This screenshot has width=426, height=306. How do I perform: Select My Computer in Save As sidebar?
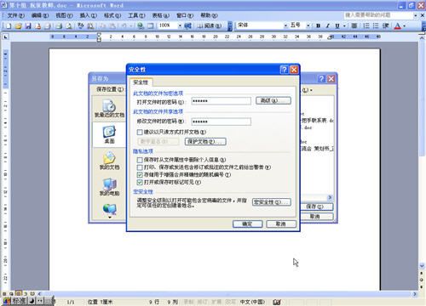109,187
